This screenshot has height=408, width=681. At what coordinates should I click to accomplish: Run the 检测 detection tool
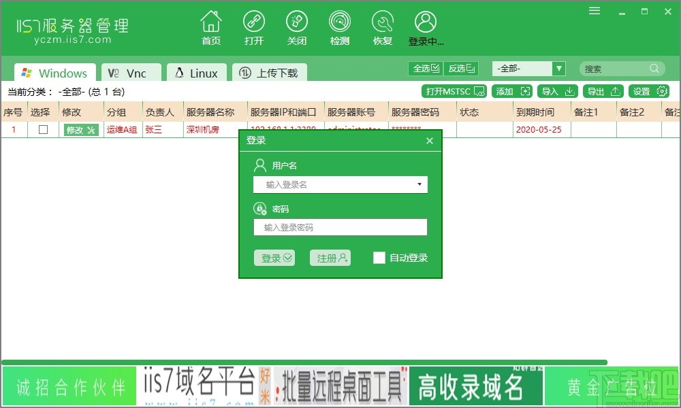click(x=340, y=27)
